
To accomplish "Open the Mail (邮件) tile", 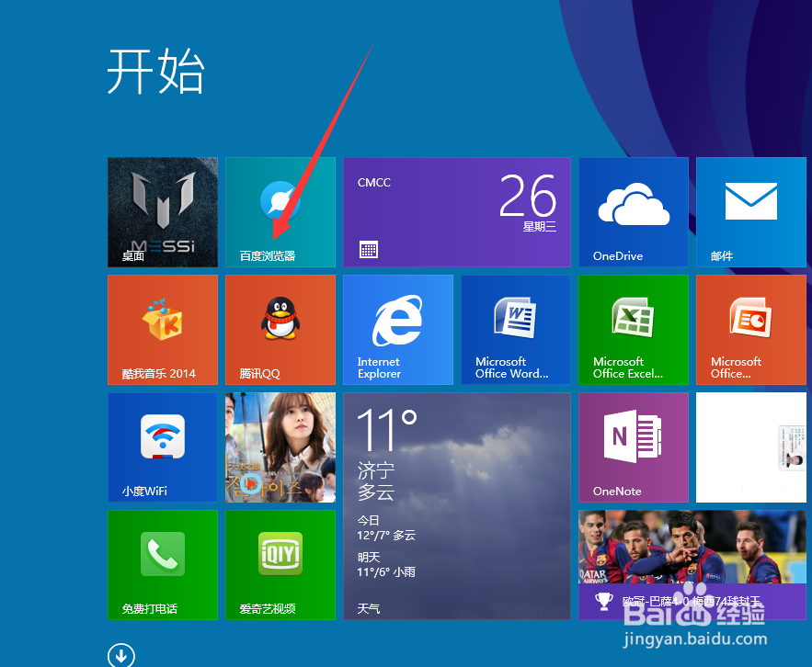I will tap(751, 212).
